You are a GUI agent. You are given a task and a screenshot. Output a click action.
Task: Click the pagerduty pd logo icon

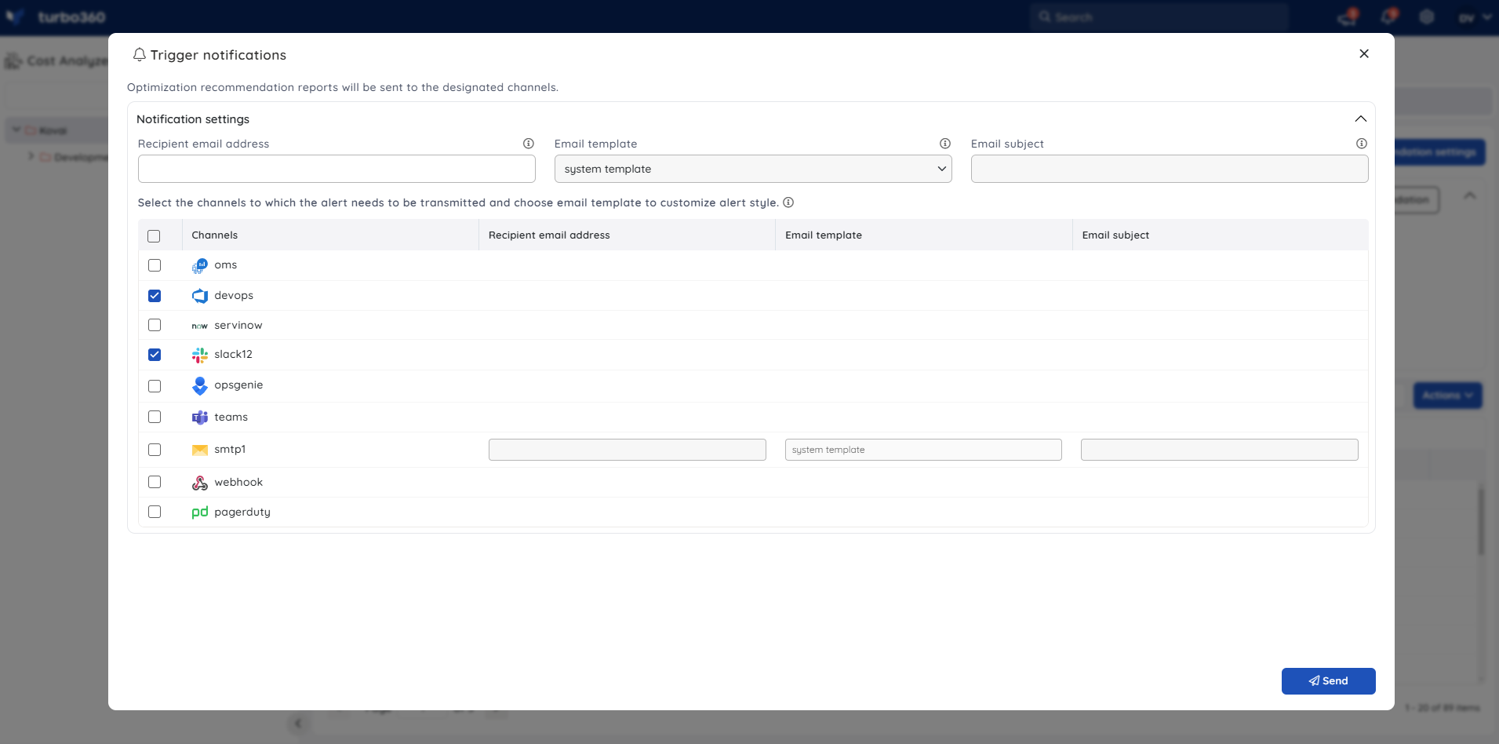[x=200, y=512]
